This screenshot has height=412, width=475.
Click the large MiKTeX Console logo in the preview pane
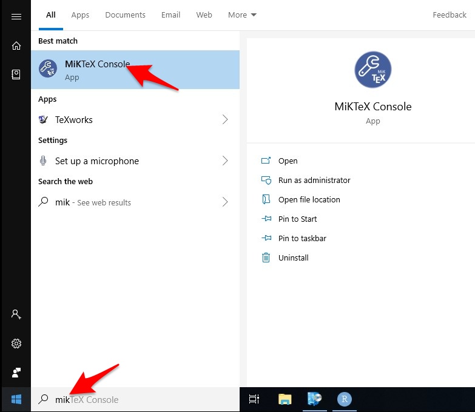[373, 70]
